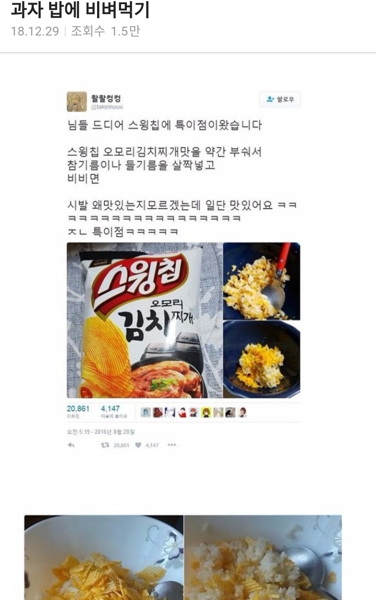Click the last liker avatar in the row
Screen dimensions: 376x600
pyautogui.click(x=242, y=412)
